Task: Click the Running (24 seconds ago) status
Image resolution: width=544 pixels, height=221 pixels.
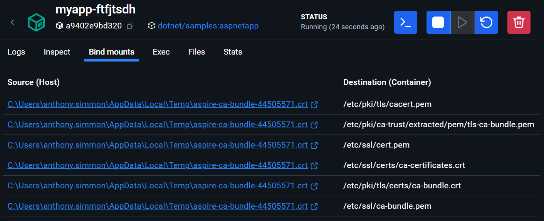Action: click(343, 27)
